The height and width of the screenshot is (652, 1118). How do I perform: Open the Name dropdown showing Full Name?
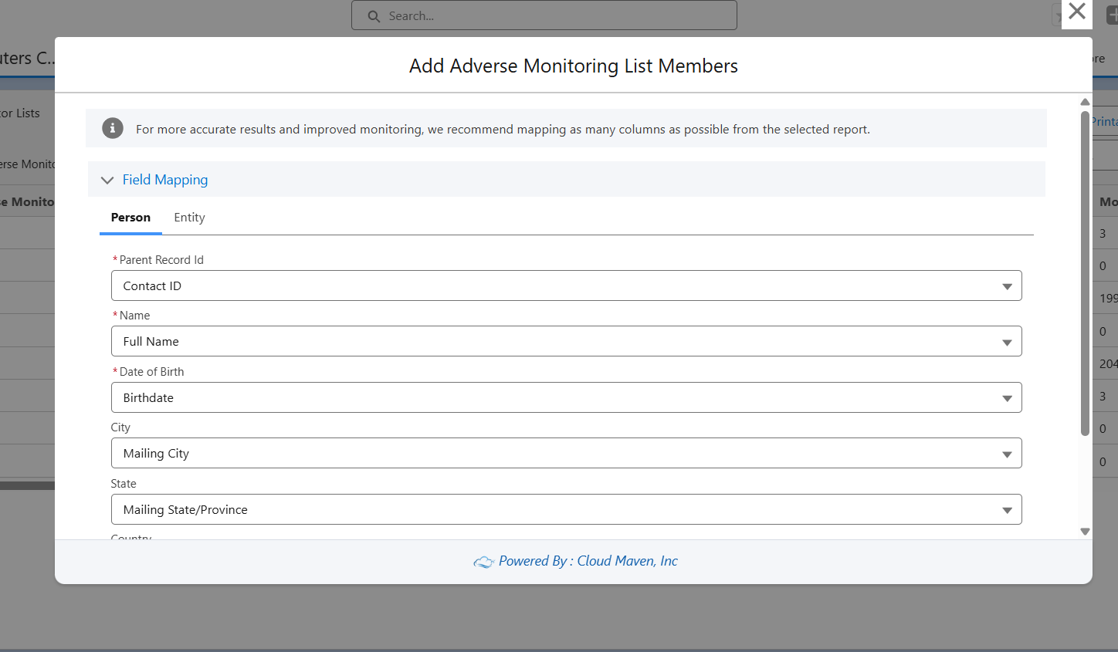(566, 341)
